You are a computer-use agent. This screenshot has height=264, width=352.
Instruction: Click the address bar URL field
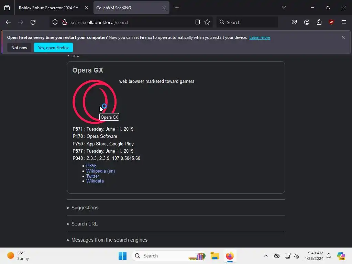pyautogui.click(x=131, y=22)
